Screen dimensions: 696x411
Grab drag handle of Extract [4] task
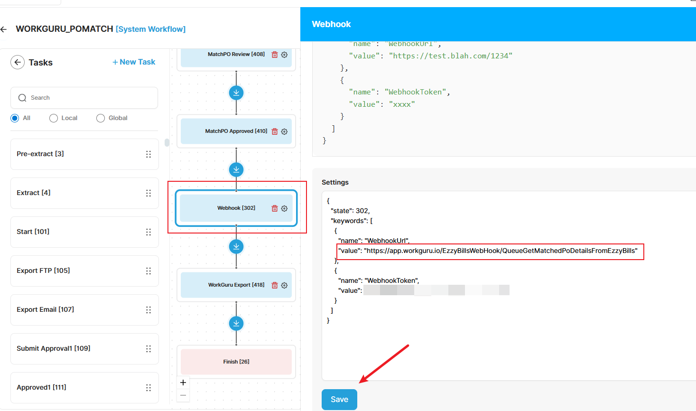pos(148,193)
